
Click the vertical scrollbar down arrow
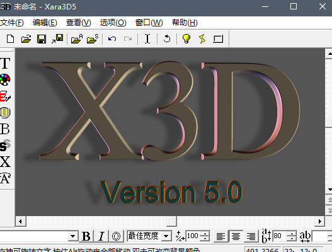coord(329,189)
